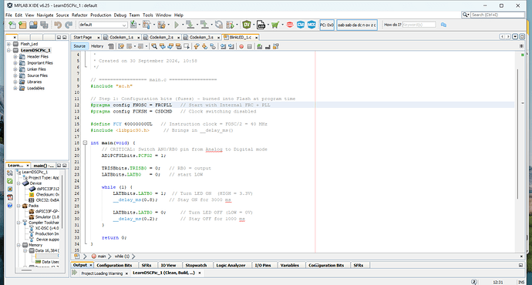Image resolution: width=532 pixels, height=285 pixels.
Task: Click the Save All toolbar icon
Action: pos(44,25)
